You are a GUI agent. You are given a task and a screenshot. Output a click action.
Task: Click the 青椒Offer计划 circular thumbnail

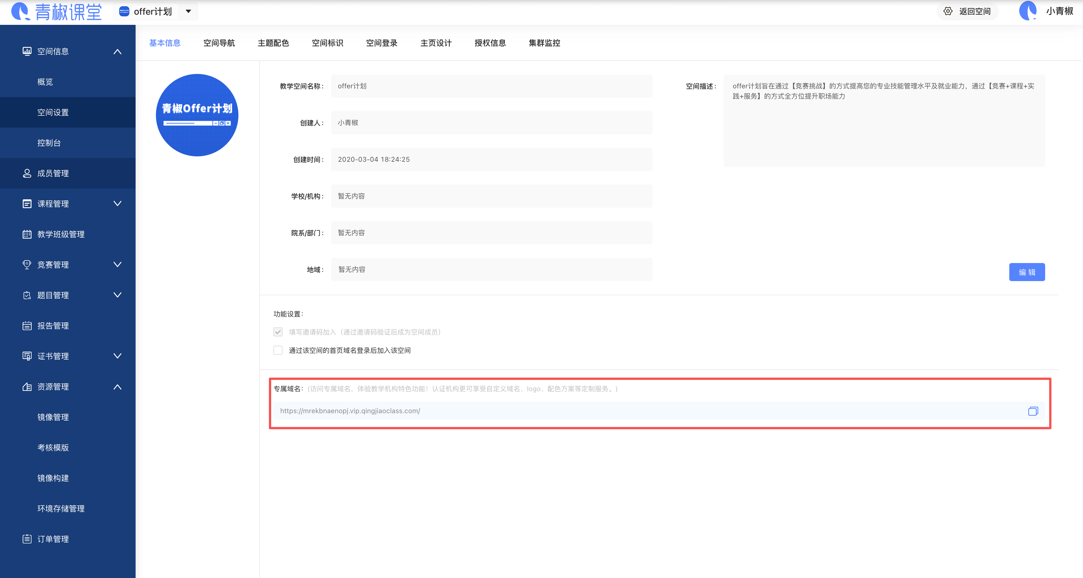tap(197, 115)
